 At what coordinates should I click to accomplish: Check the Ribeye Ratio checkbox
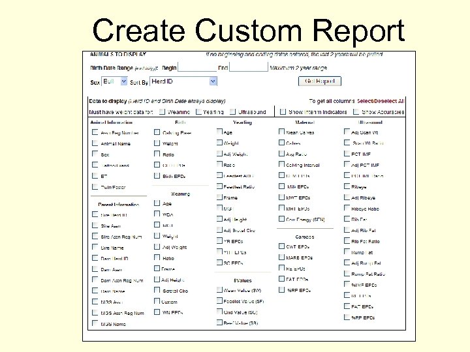click(347, 208)
